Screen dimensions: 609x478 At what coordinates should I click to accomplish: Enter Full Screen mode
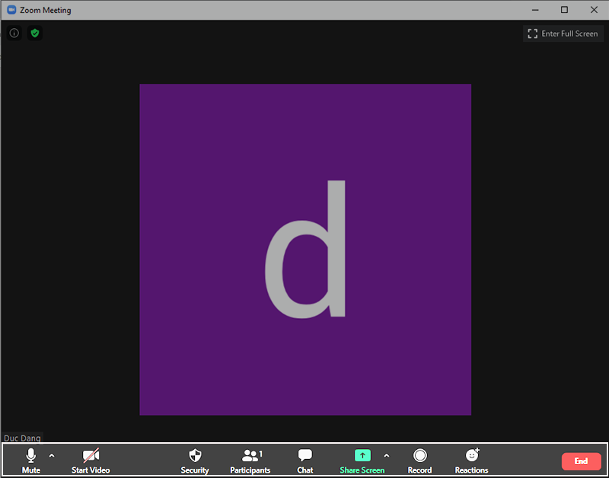563,33
